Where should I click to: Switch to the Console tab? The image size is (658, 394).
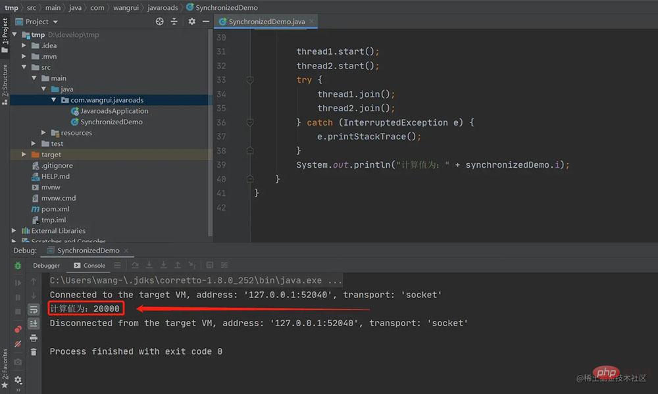point(89,266)
